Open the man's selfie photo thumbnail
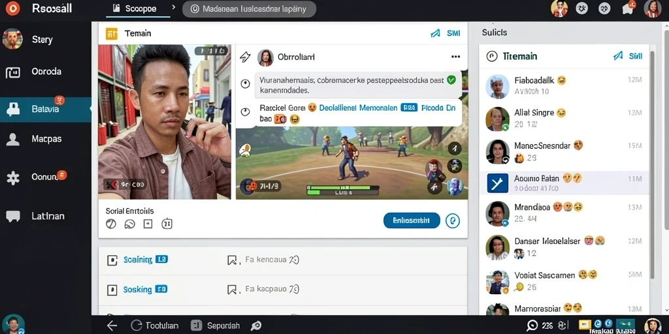669x334 pixels. click(x=165, y=122)
